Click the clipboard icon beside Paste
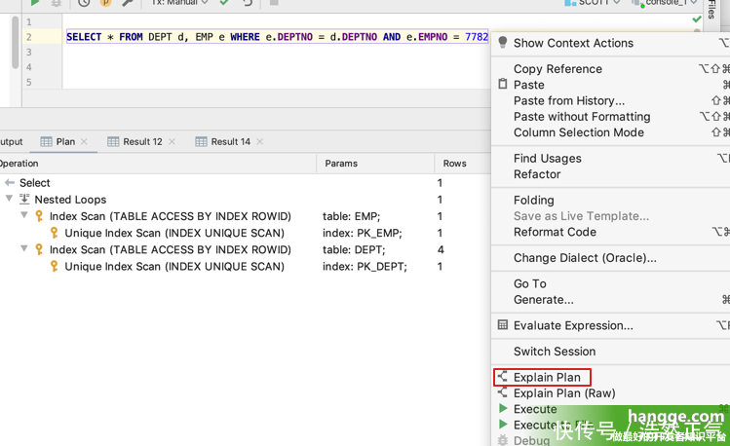Image resolution: width=730 pixels, height=446 pixels. (x=502, y=84)
